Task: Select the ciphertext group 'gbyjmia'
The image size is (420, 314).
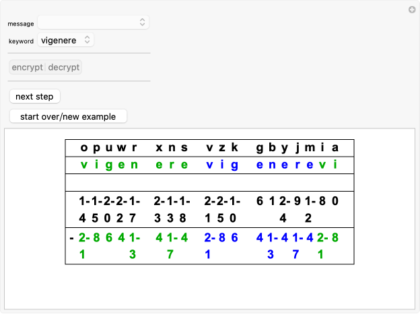Action: [x=297, y=148]
